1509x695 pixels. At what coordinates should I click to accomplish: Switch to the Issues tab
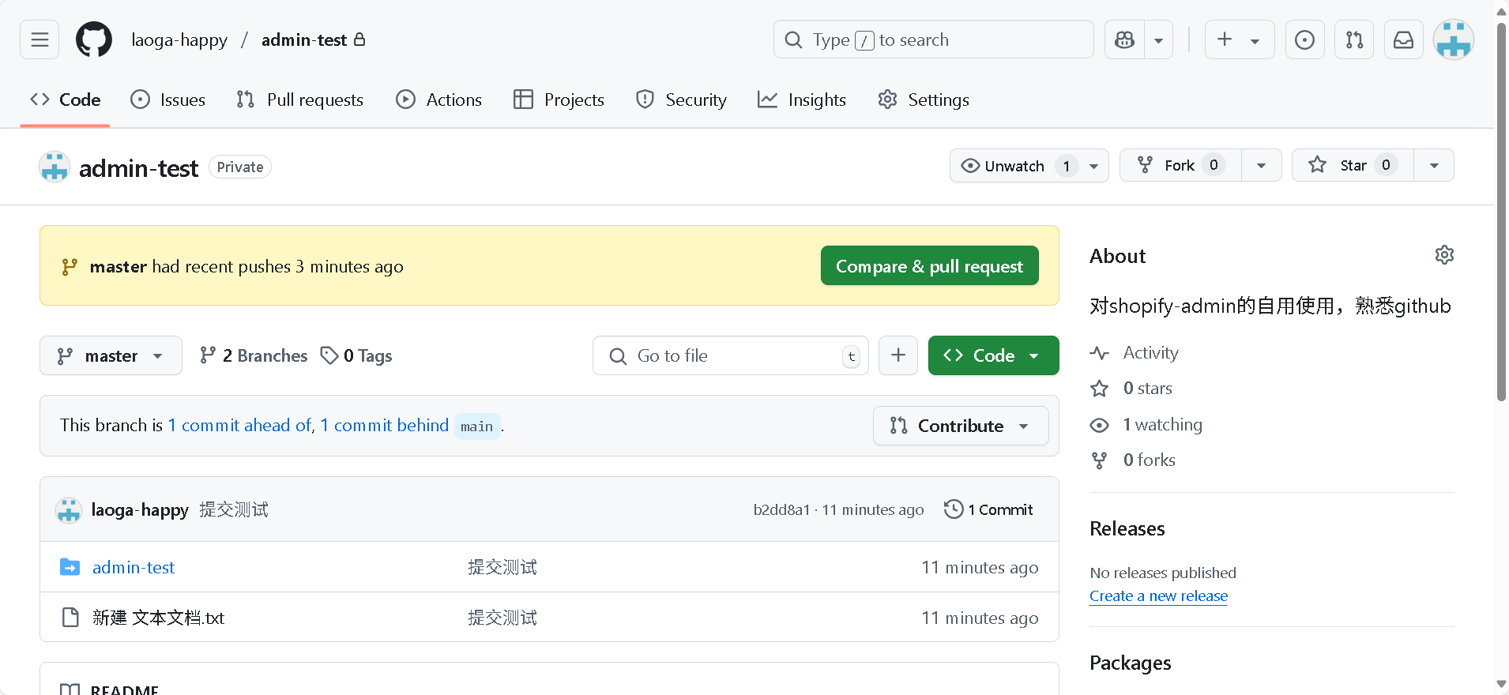pos(167,100)
